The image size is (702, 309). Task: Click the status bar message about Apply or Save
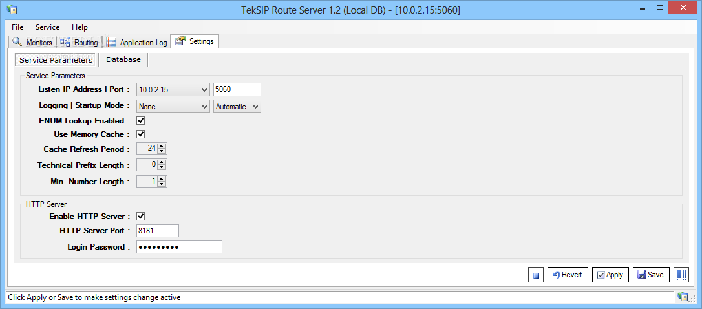point(94,297)
